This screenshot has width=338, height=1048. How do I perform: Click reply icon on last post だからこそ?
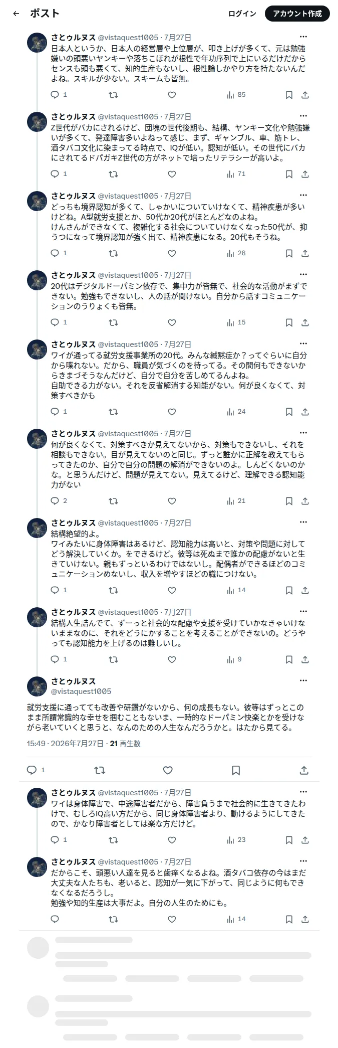[56, 919]
